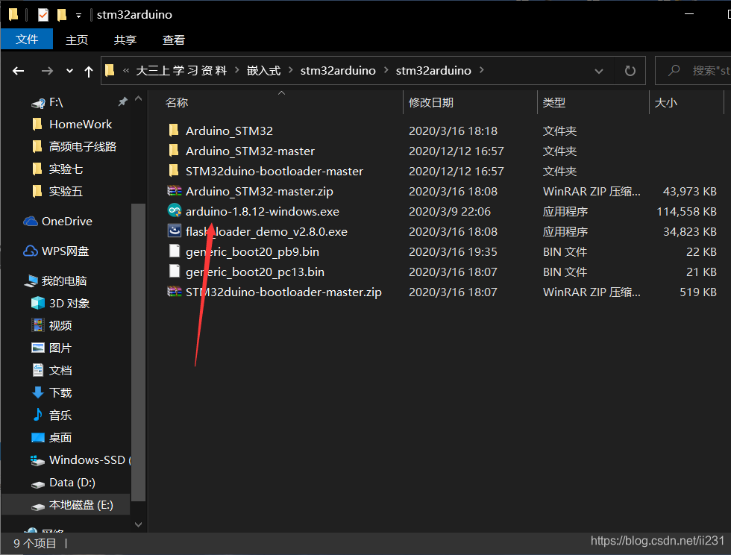Viewport: 731px width, 555px height.
Task: Sort by the 修改日期 column header
Action: coord(431,103)
